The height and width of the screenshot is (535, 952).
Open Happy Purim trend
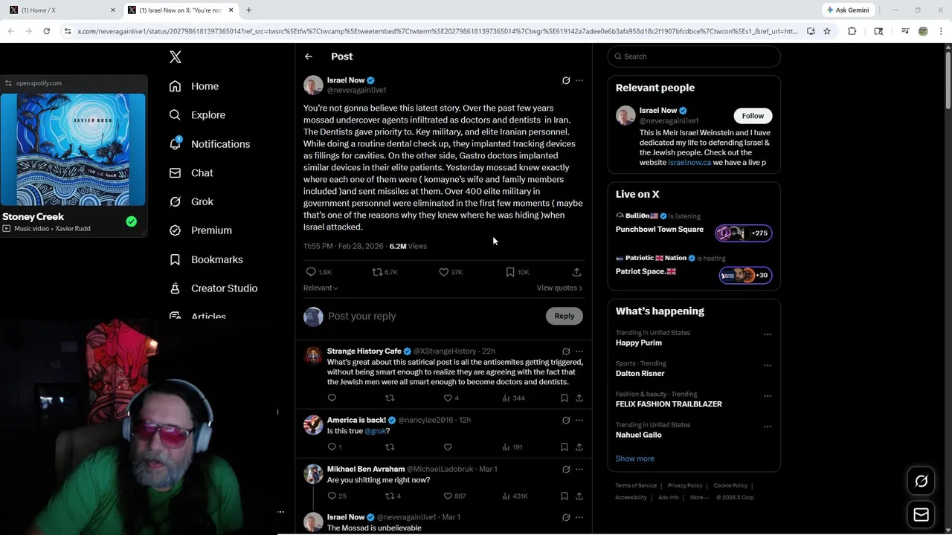click(638, 343)
